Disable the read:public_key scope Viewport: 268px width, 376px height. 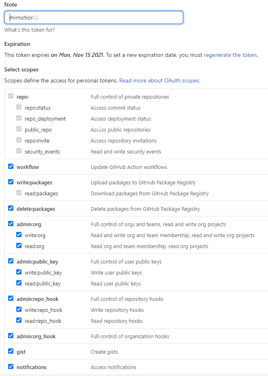[x=19, y=283]
